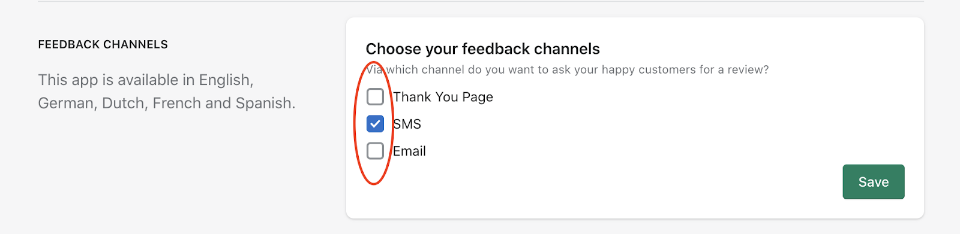Image resolution: width=960 pixels, height=234 pixels.
Task: Click 'This app is available in English' text
Action: click(x=146, y=80)
